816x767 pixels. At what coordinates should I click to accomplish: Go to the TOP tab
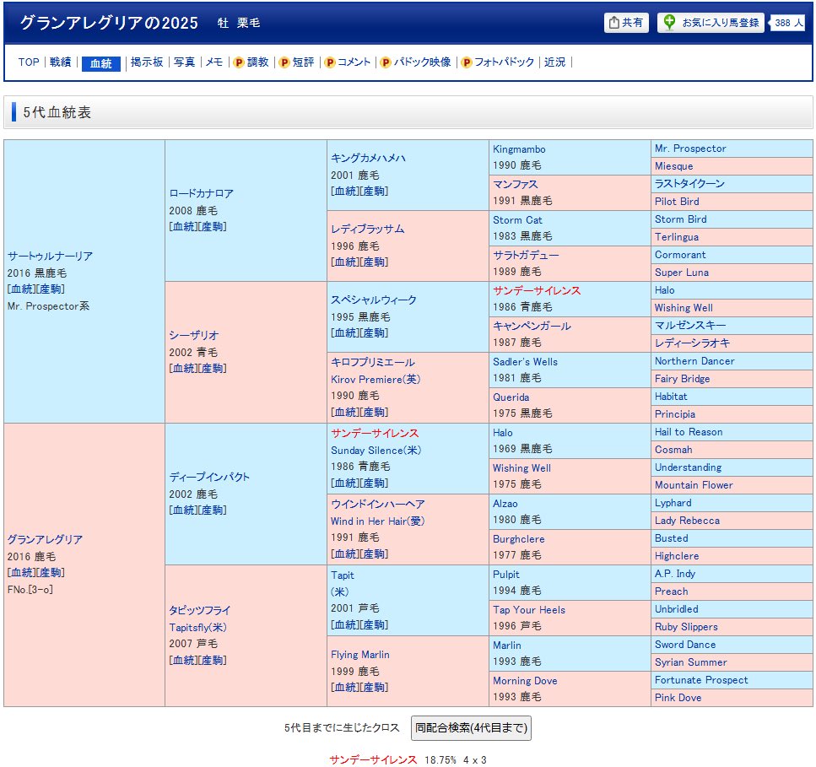click(x=29, y=62)
